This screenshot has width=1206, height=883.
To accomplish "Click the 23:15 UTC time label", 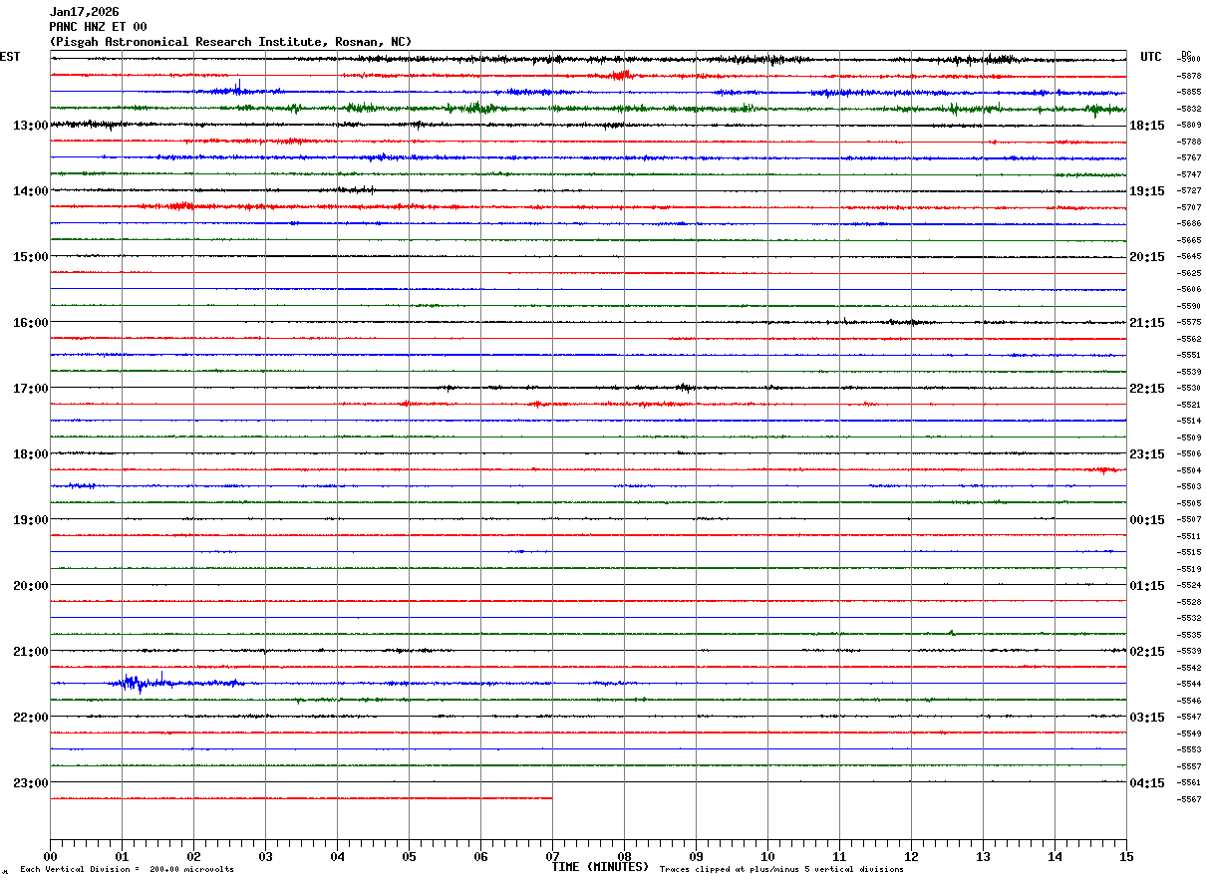I will click(1147, 454).
